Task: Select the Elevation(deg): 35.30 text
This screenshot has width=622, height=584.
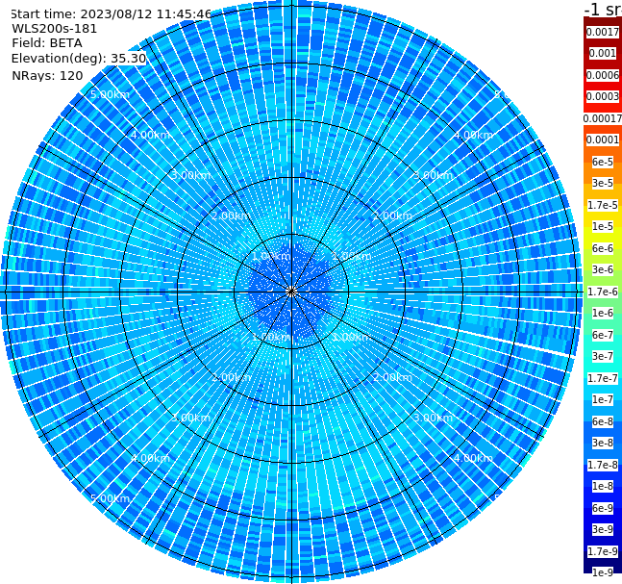Action: 79,59
